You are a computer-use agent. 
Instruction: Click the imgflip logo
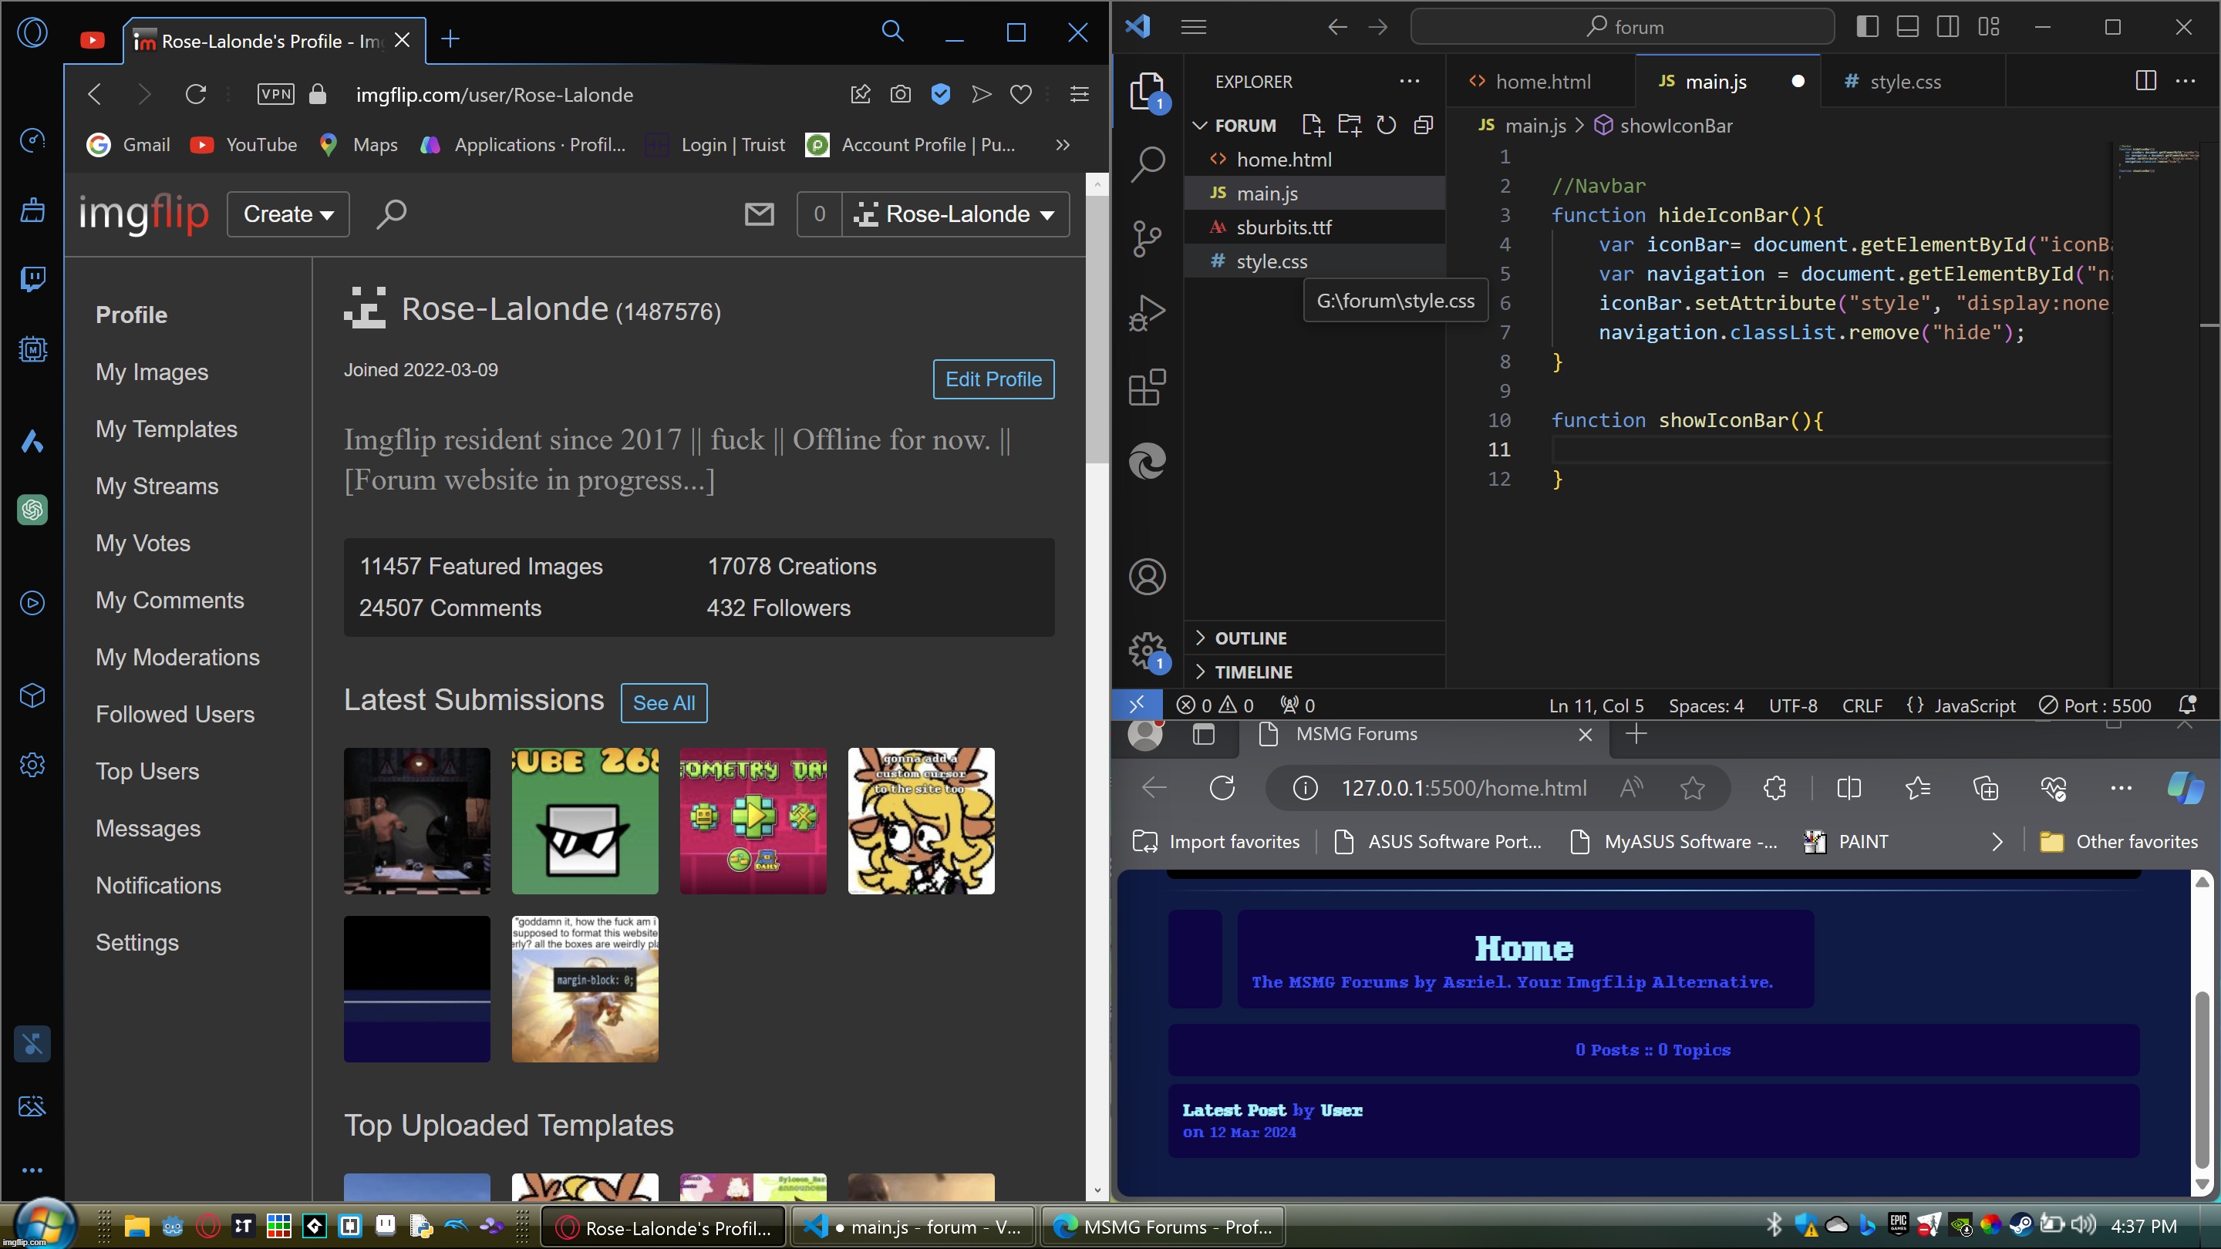144,214
